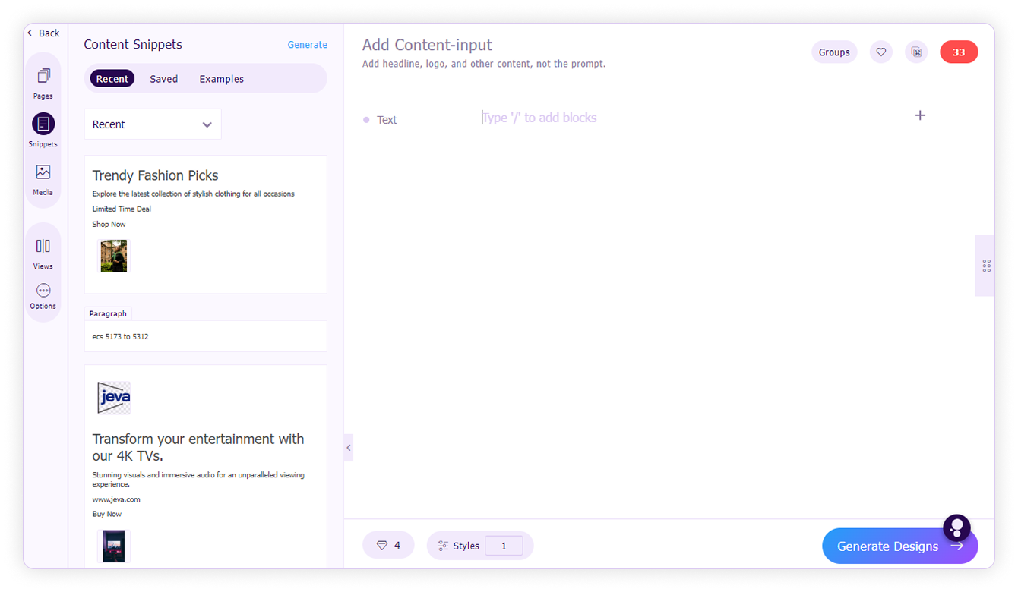Click the Styles count field showing 1
The image size is (1018, 592).
pyautogui.click(x=504, y=546)
